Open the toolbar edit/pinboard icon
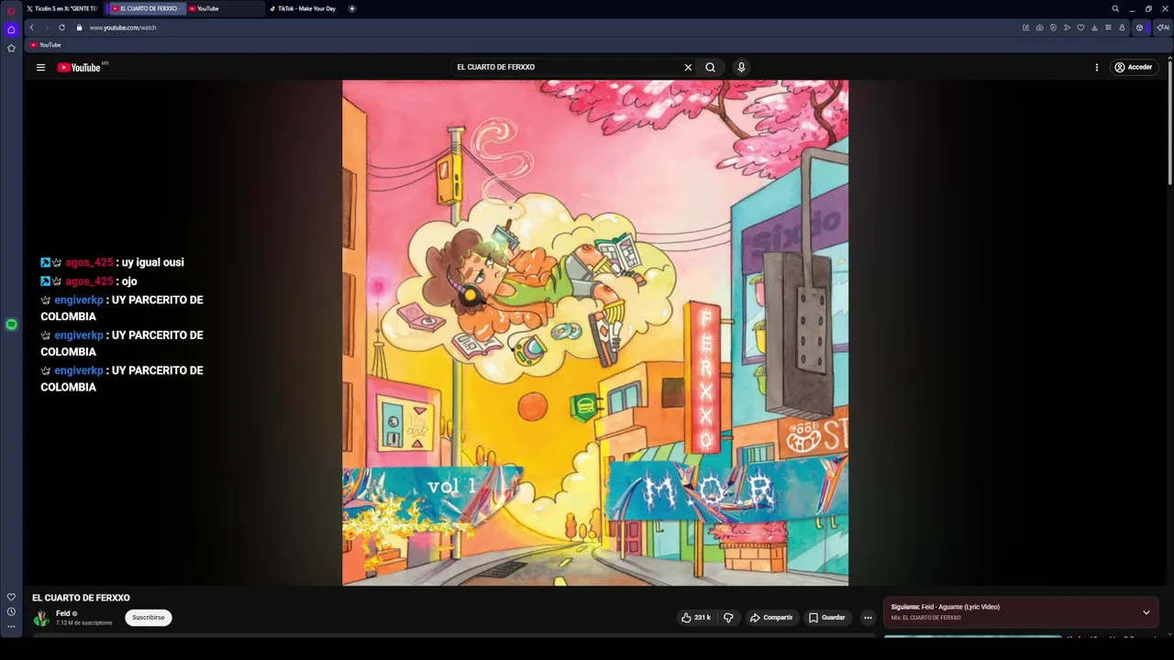 click(1025, 27)
